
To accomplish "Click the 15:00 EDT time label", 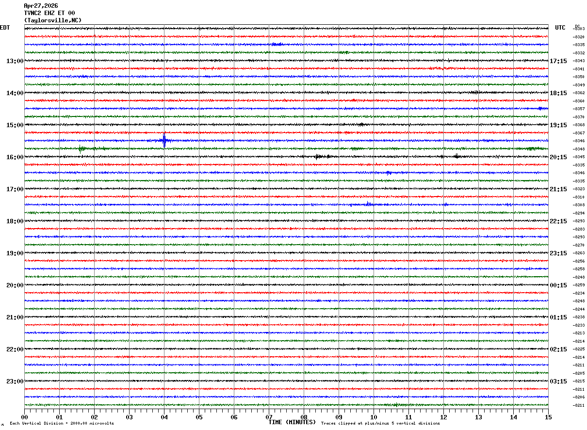I will coord(15,125).
